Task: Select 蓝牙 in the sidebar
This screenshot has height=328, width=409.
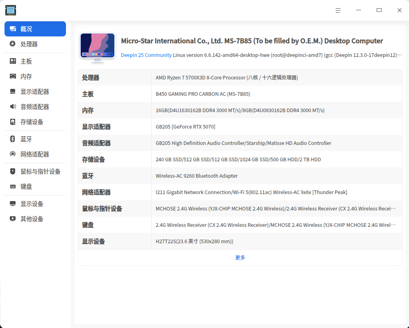Action: tap(35, 139)
